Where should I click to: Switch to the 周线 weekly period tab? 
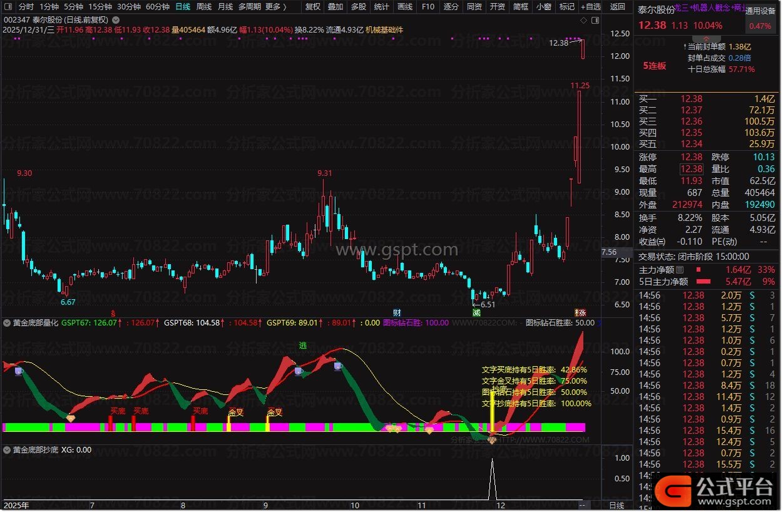coord(204,7)
